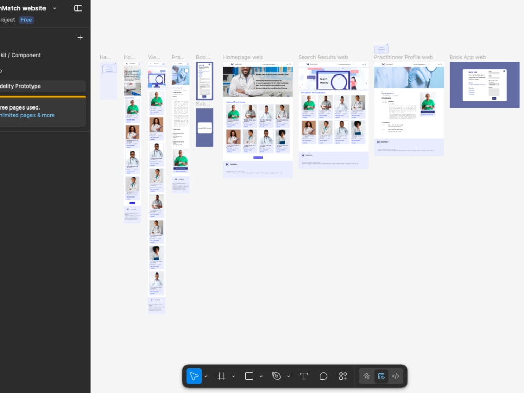Viewport: 524px width, 393px height.
Task: Select the Rectangle shape tool
Action: (x=249, y=376)
